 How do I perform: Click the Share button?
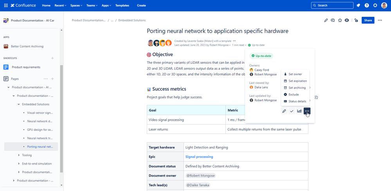(368, 20)
